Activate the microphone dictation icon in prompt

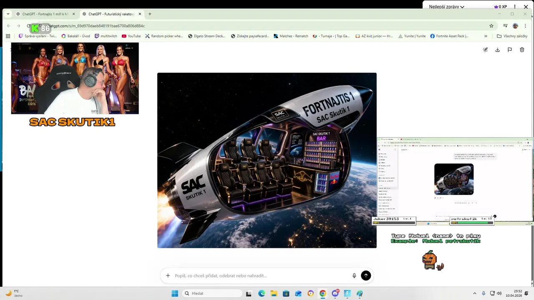[x=354, y=275]
